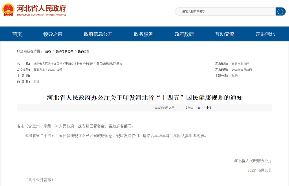Click the salutation line beginning 各市
Image resolution: width=289 pixels, height=186 pixels.
(x=75, y=126)
